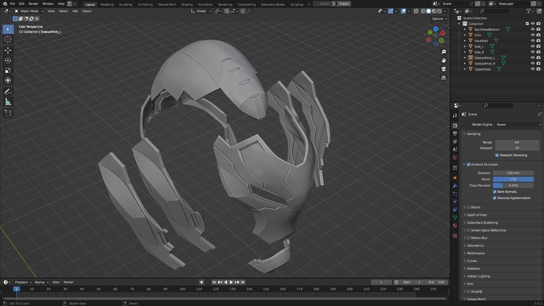Adjust the Ambient Occlusion Factor slider
The width and height of the screenshot is (544, 306).
click(513, 179)
